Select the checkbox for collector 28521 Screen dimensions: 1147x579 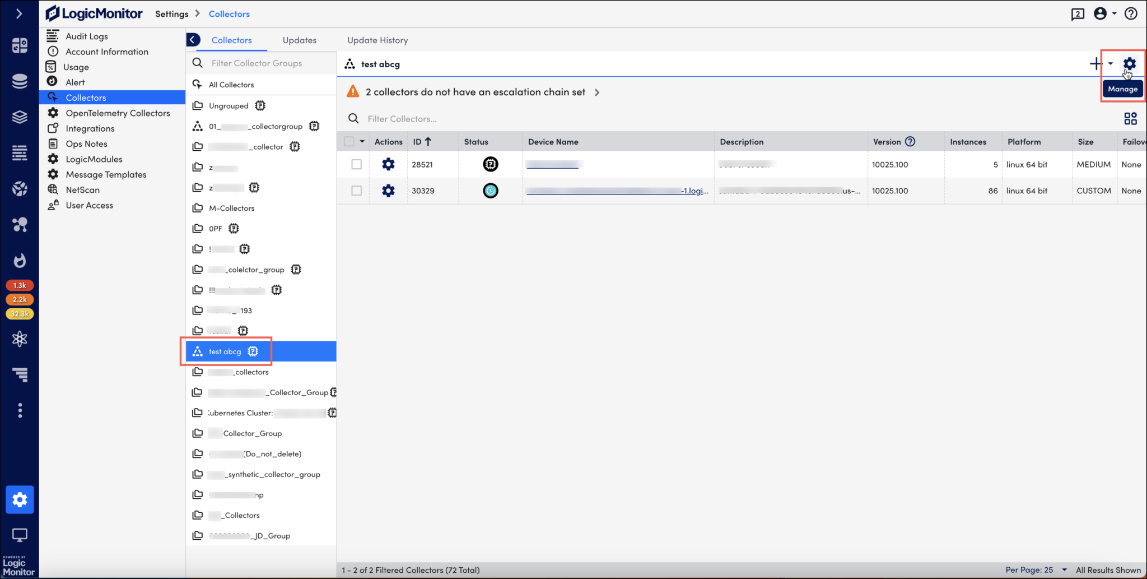357,164
